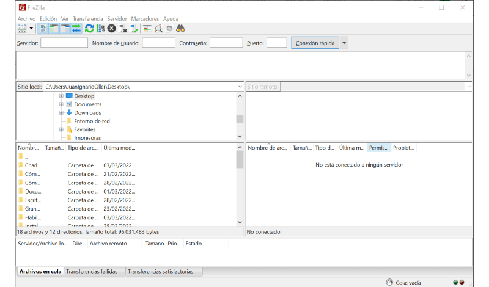Switch to the Archivos en cola tab
Image resolution: width=489 pixels, height=287 pixels.
[x=40, y=271]
